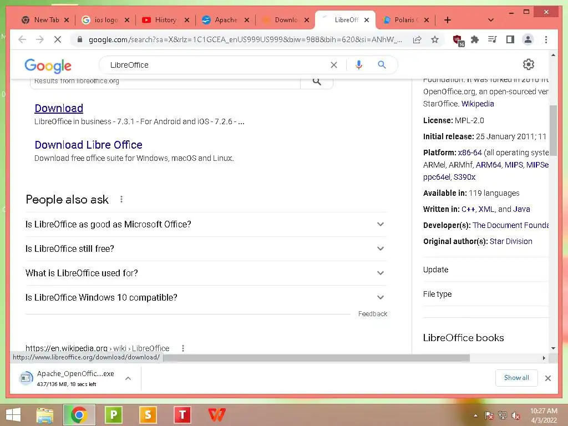This screenshot has width=568, height=426.
Task: Open The Document Foundation developer link
Action: (510, 225)
